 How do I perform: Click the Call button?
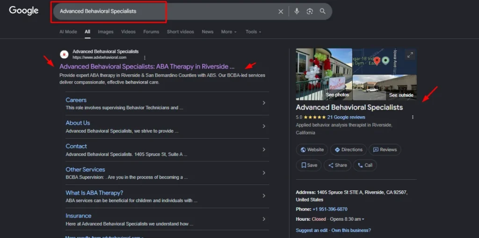365,165
